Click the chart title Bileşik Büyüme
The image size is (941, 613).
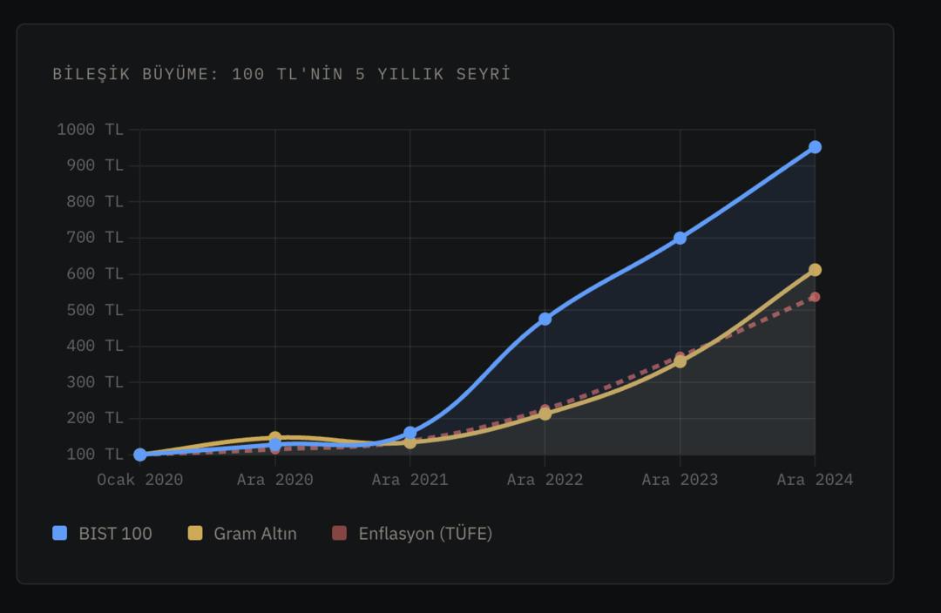click(281, 74)
